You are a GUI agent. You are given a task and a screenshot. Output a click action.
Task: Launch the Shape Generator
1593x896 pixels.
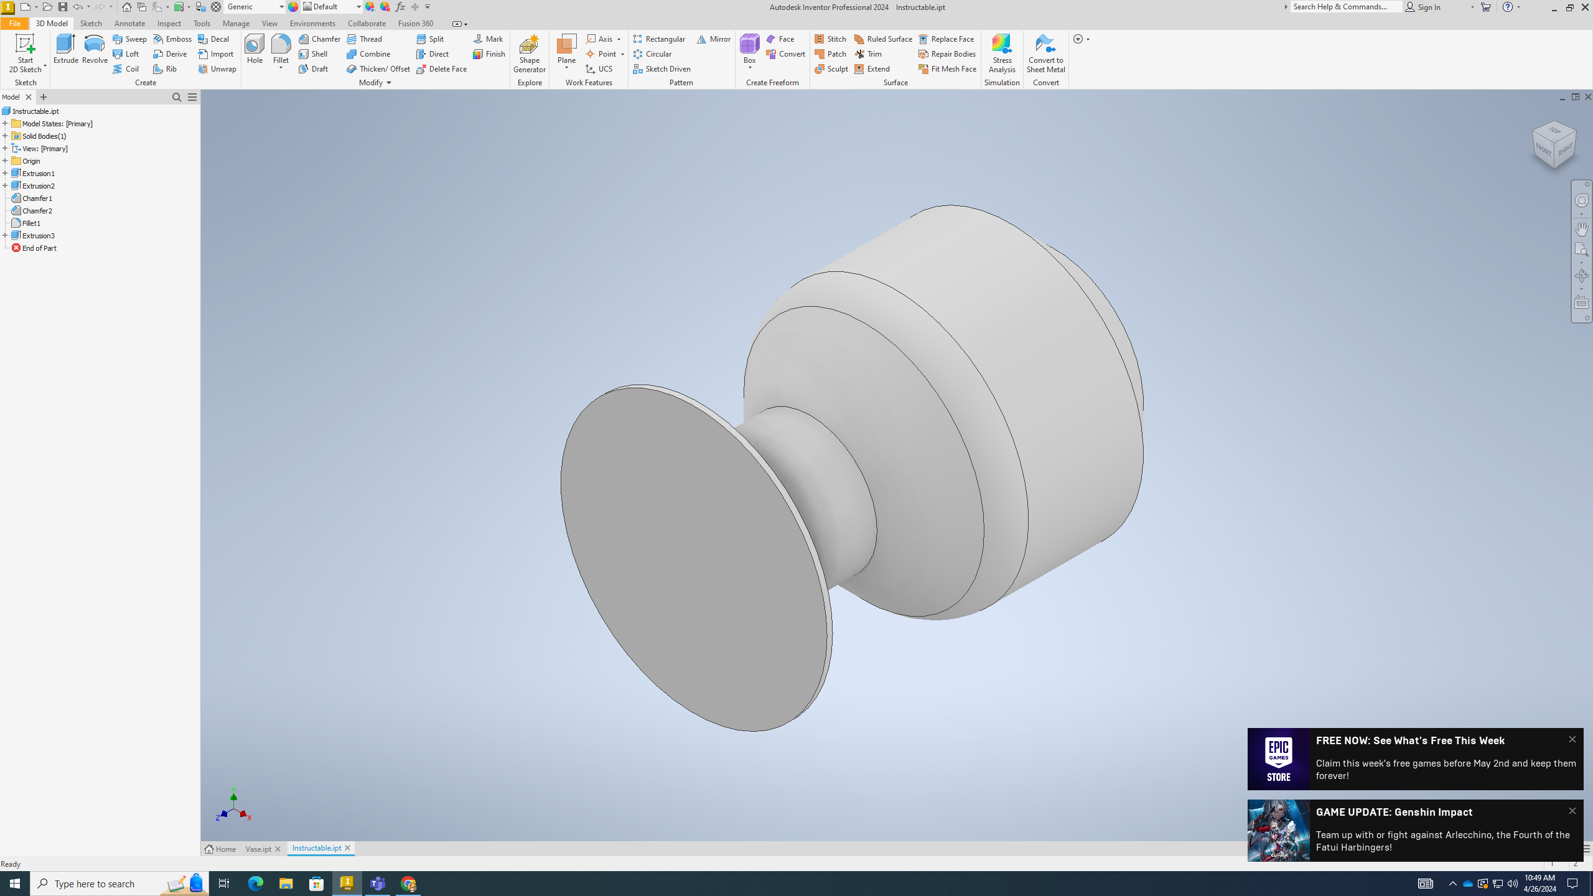pos(530,54)
